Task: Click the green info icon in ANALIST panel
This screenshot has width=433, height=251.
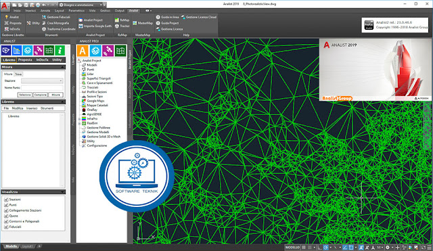Action: click(x=60, y=51)
